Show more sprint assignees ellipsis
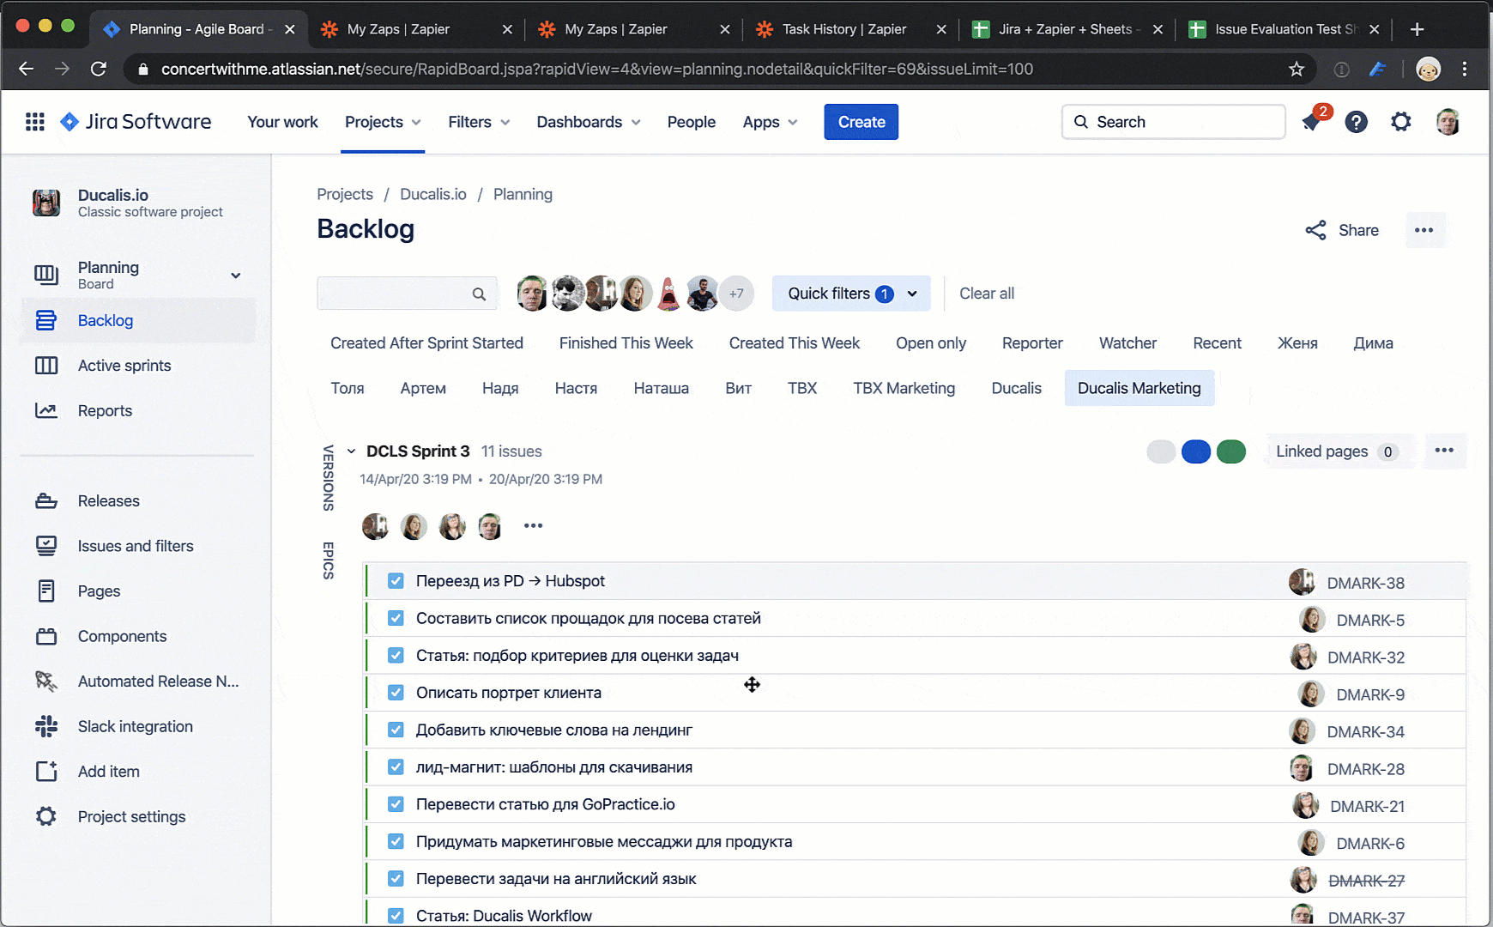This screenshot has width=1493, height=927. click(533, 525)
